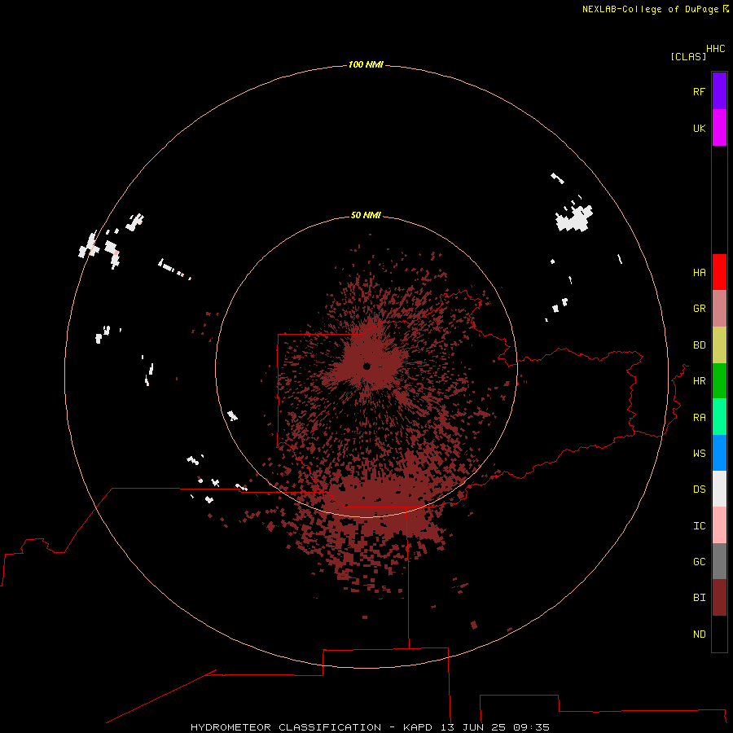Select the WS blue legend swatch
Screen dimensions: 733x733
click(x=719, y=453)
